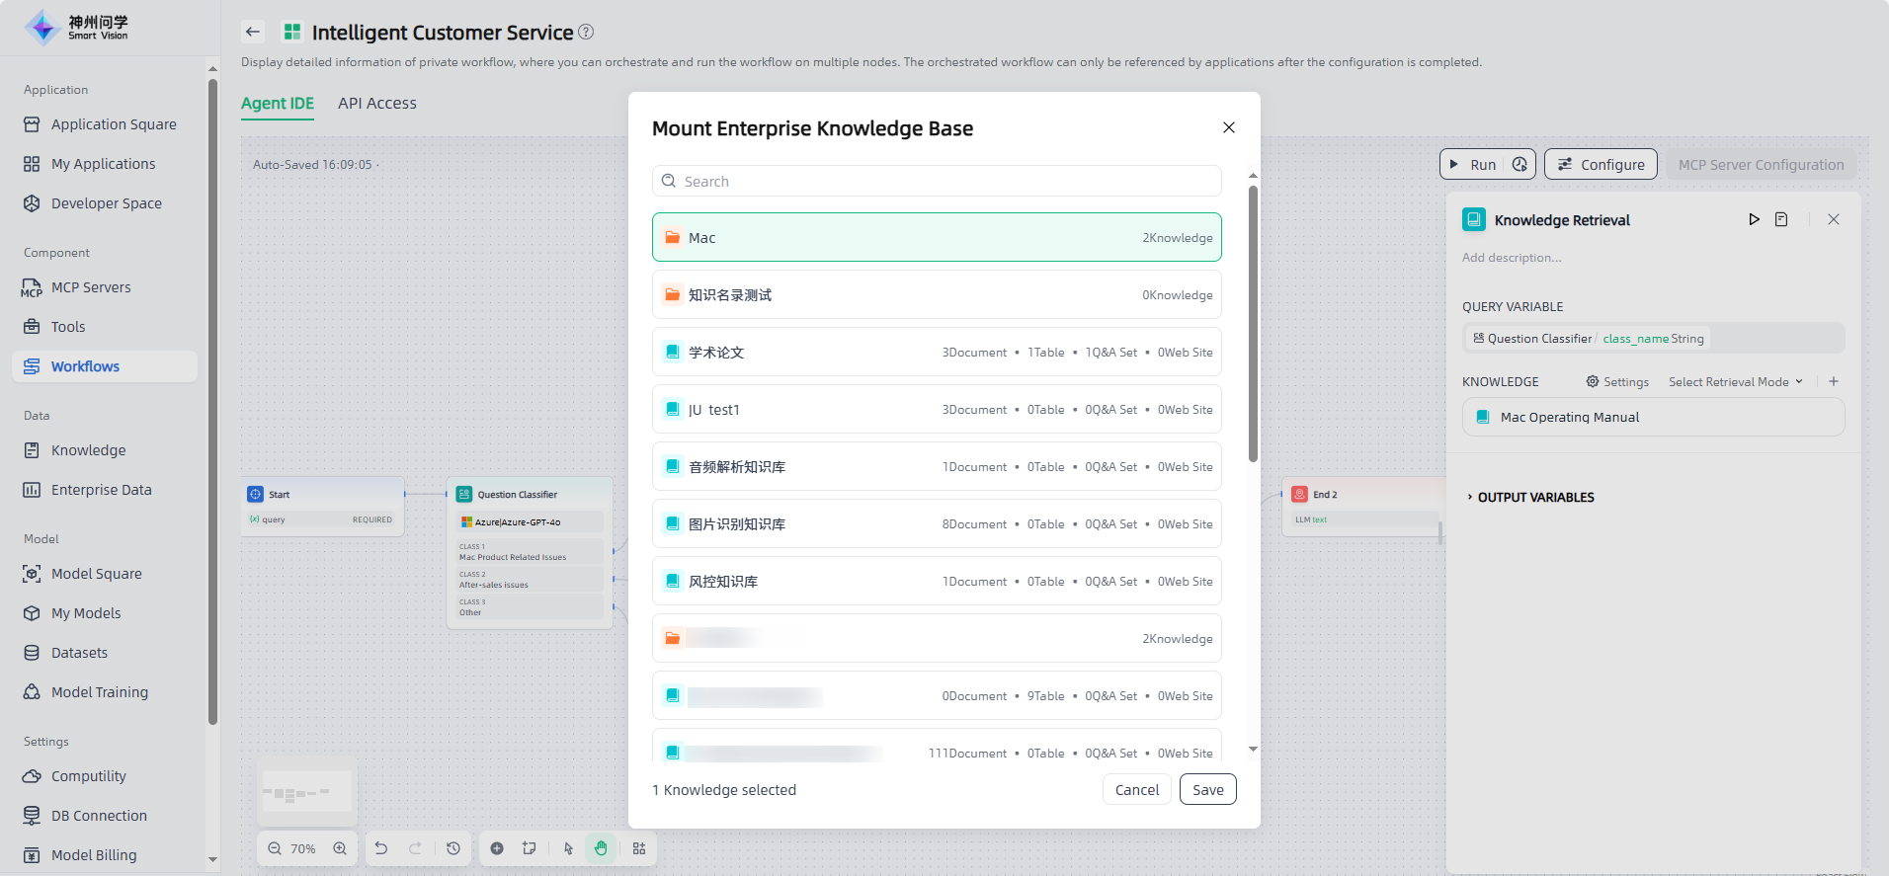The image size is (1889, 876).
Task: Zoom out the workflow canvas
Action: tap(275, 848)
